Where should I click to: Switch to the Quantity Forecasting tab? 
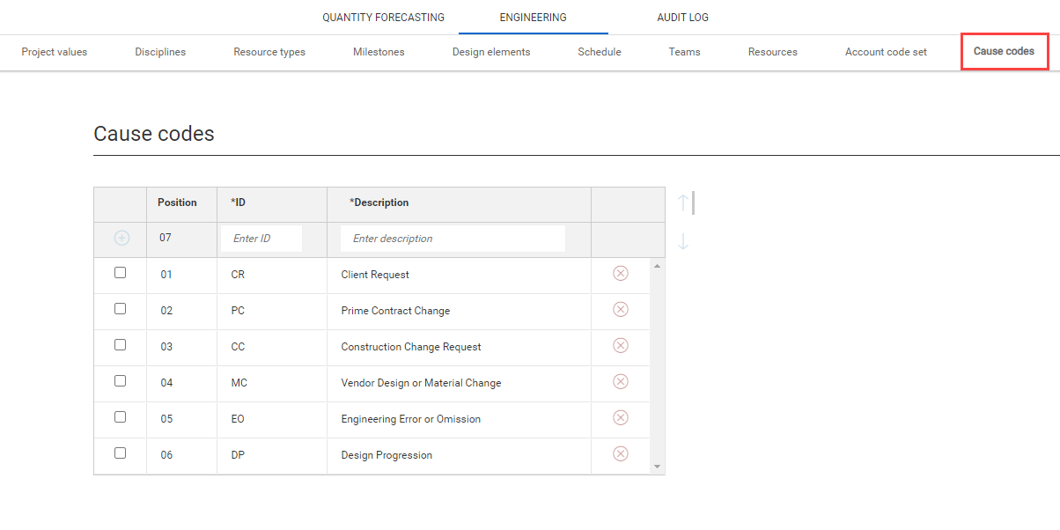click(x=383, y=18)
